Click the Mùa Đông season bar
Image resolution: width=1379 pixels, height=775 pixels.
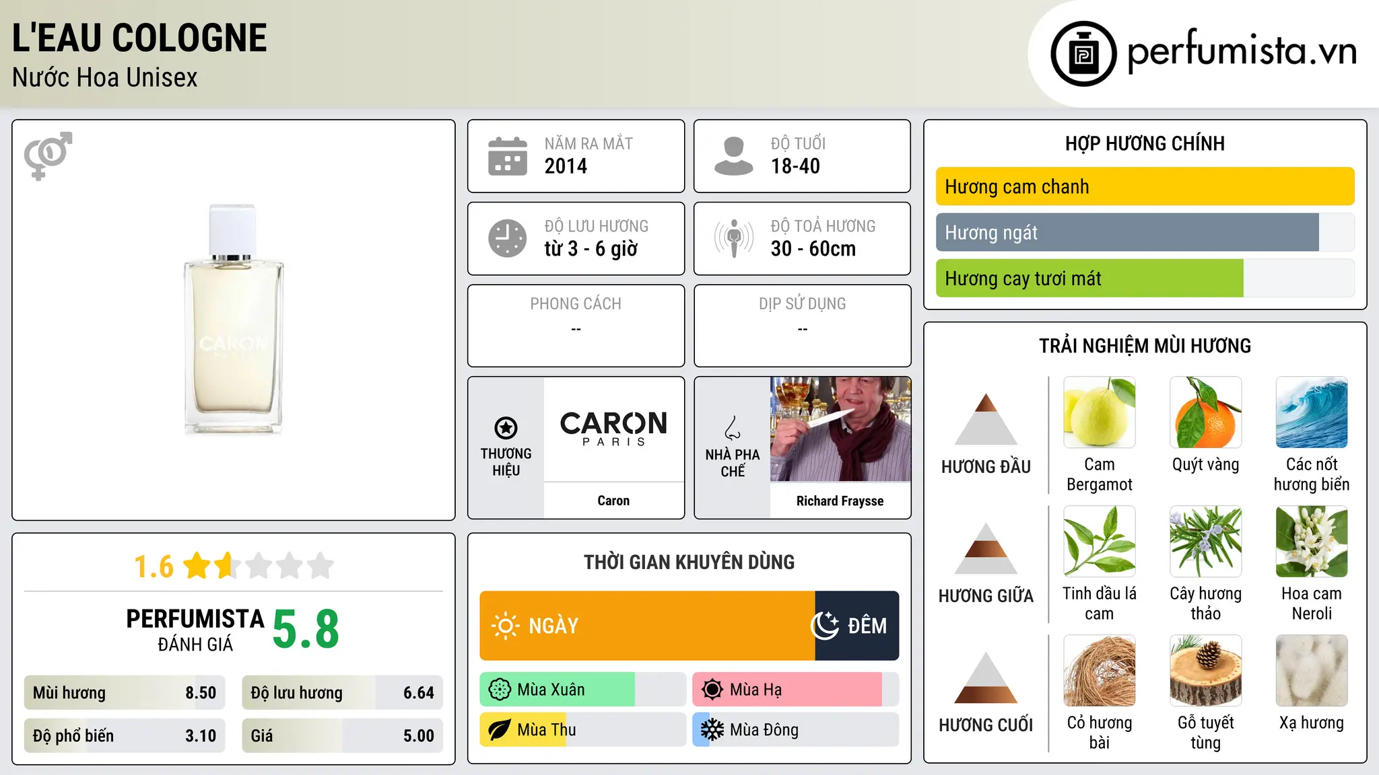click(796, 730)
